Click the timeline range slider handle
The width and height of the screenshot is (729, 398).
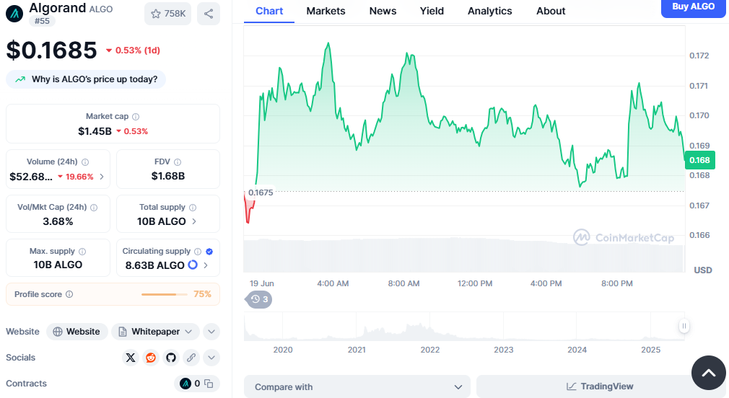[x=684, y=326]
